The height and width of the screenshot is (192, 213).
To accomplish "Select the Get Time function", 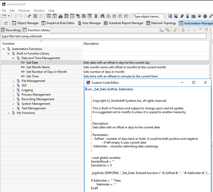I will pos(33,76).
